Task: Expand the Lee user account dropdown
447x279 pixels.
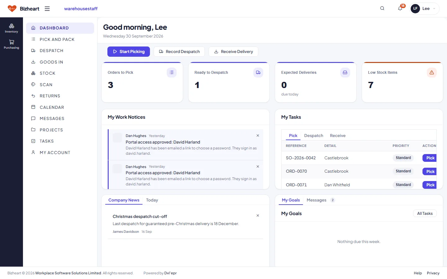Action: [x=425, y=9]
